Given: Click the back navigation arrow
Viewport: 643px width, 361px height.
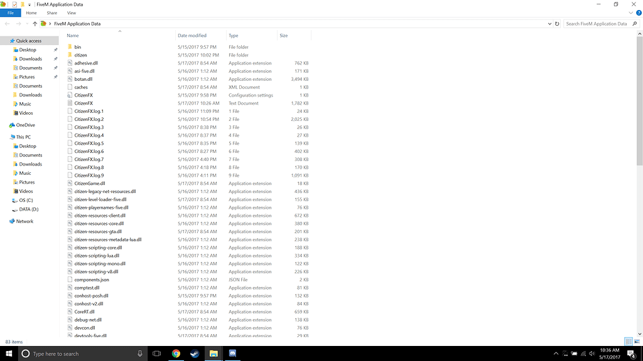Looking at the screenshot, I should pyautogui.click(x=7, y=23).
